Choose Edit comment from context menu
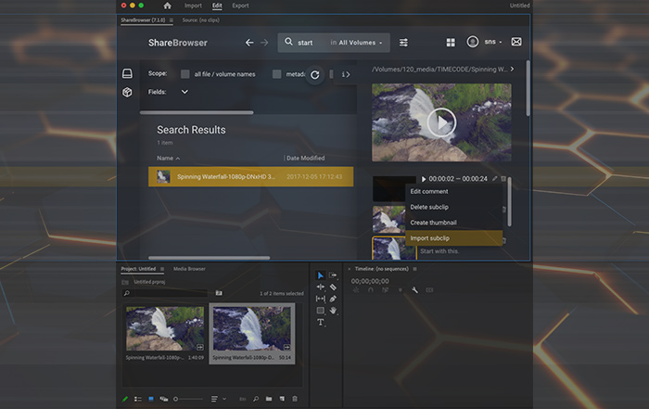The image size is (649, 409). click(453, 191)
